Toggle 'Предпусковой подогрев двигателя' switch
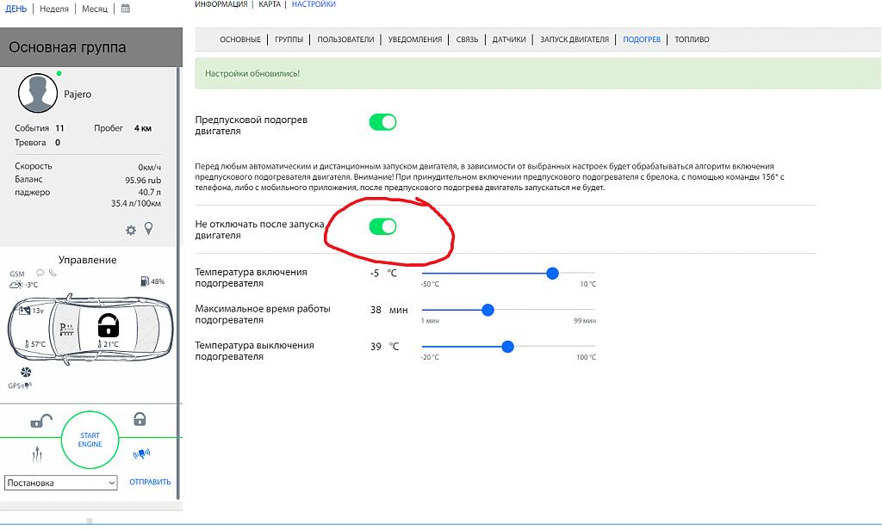Viewport: 882px width, 530px height. point(382,122)
